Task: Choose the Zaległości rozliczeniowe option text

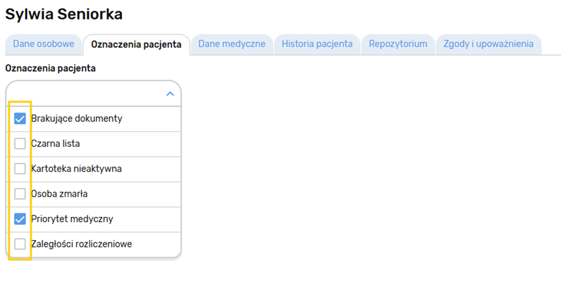Action: click(81, 244)
